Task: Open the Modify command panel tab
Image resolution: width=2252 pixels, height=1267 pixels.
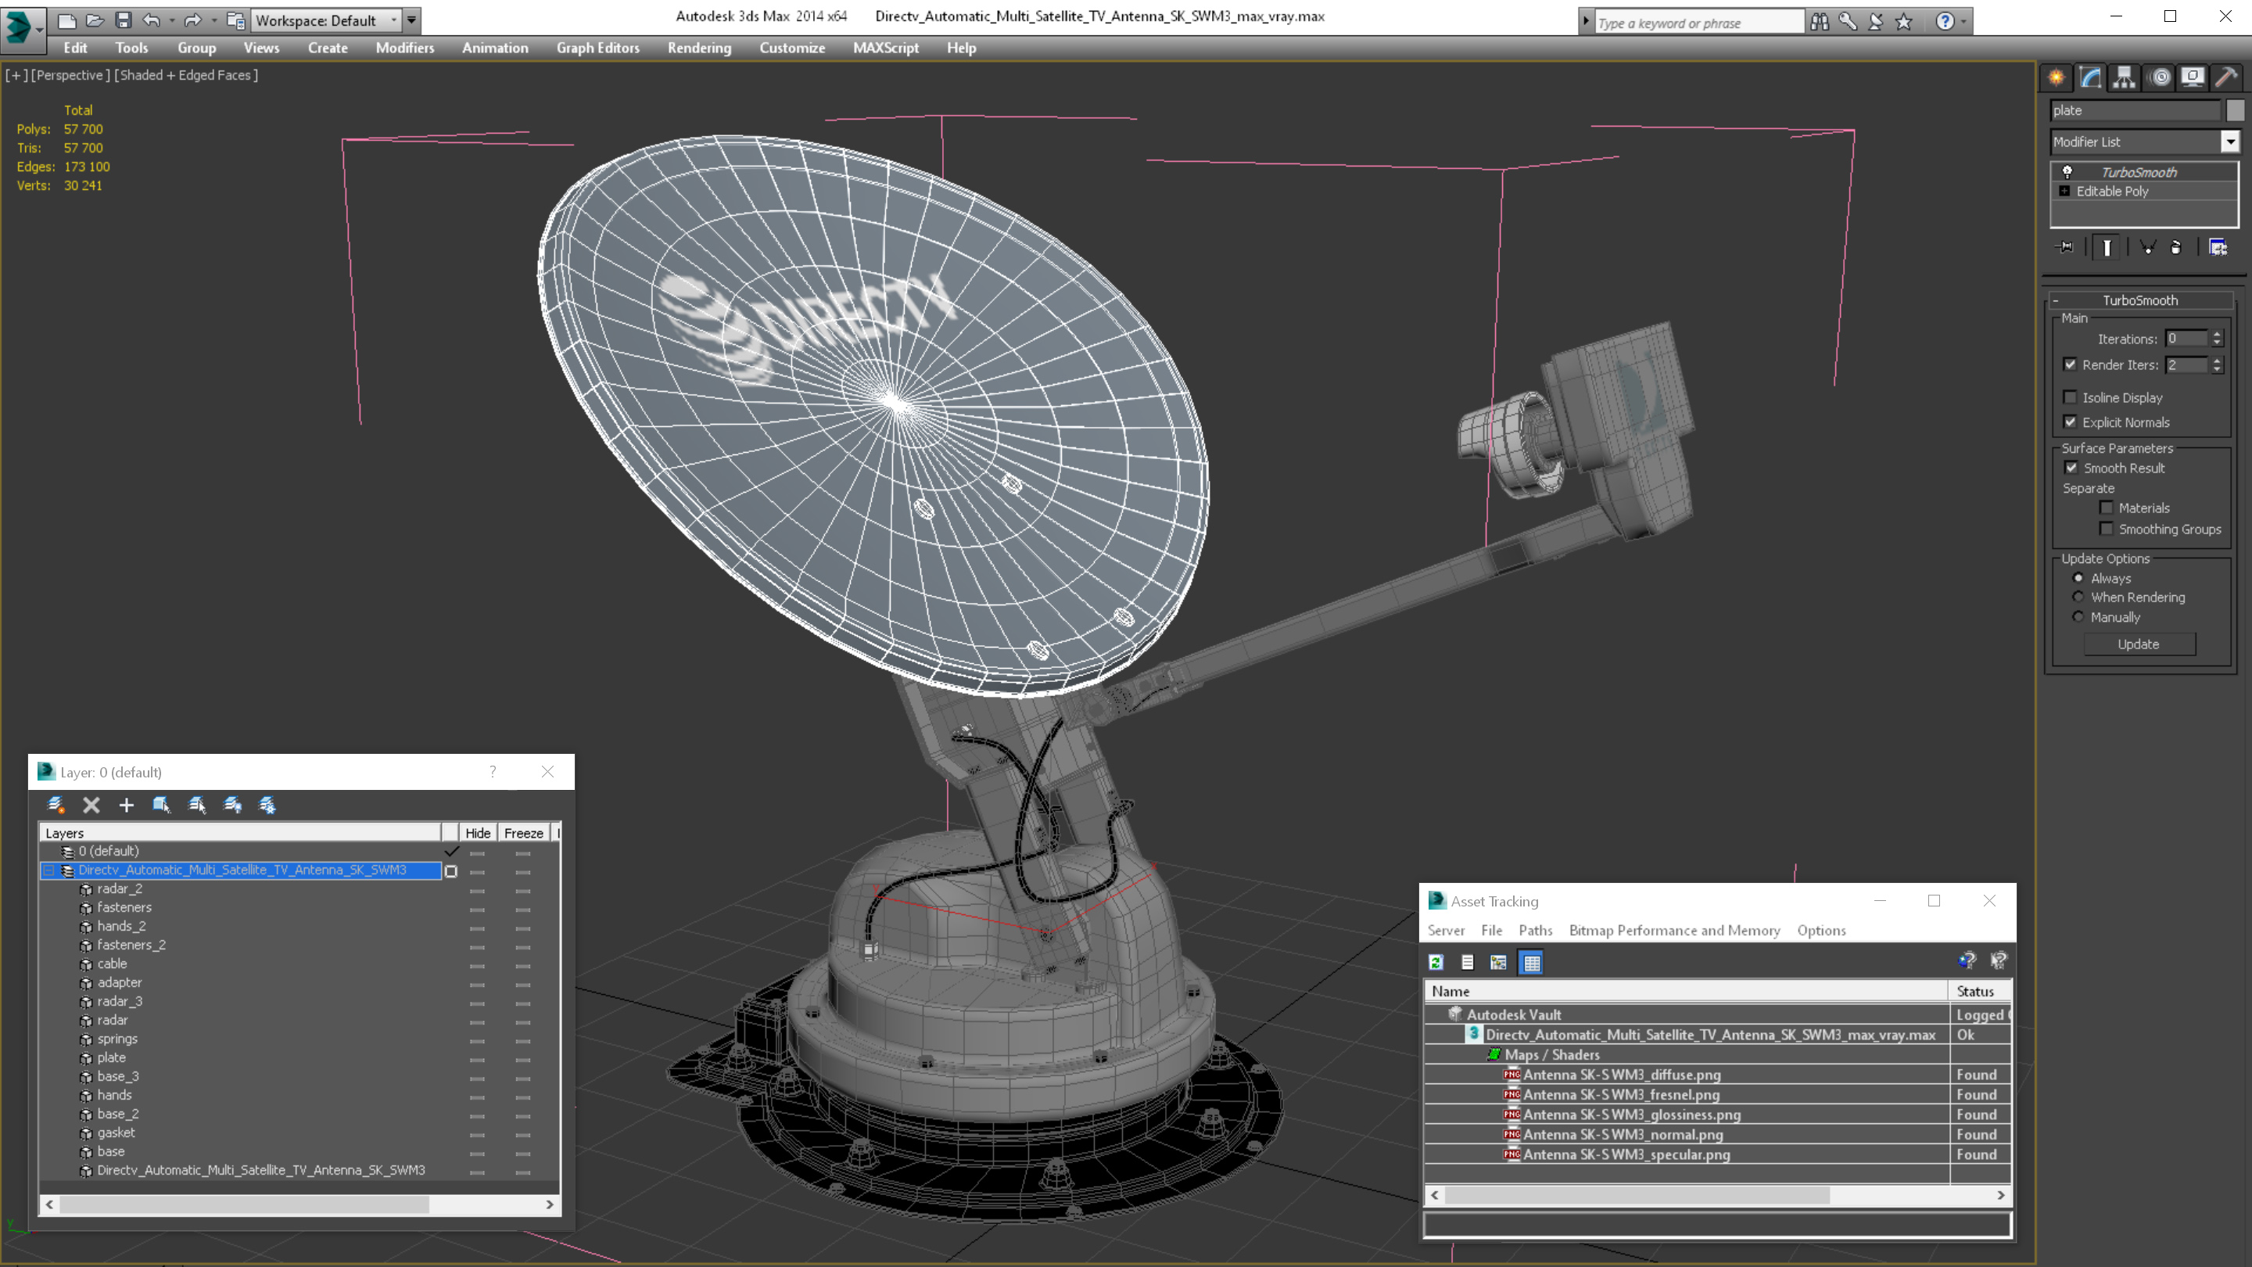Action: 2090,78
